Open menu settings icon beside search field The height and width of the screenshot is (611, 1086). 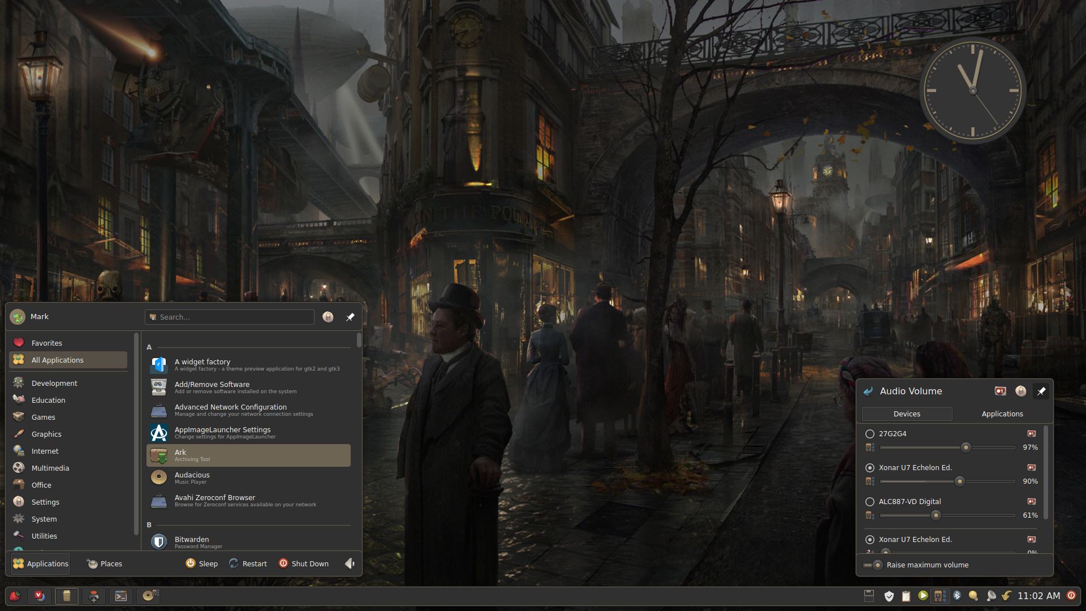point(328,317)
